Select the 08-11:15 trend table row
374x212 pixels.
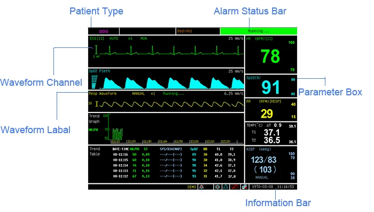[x=174, y=160]
